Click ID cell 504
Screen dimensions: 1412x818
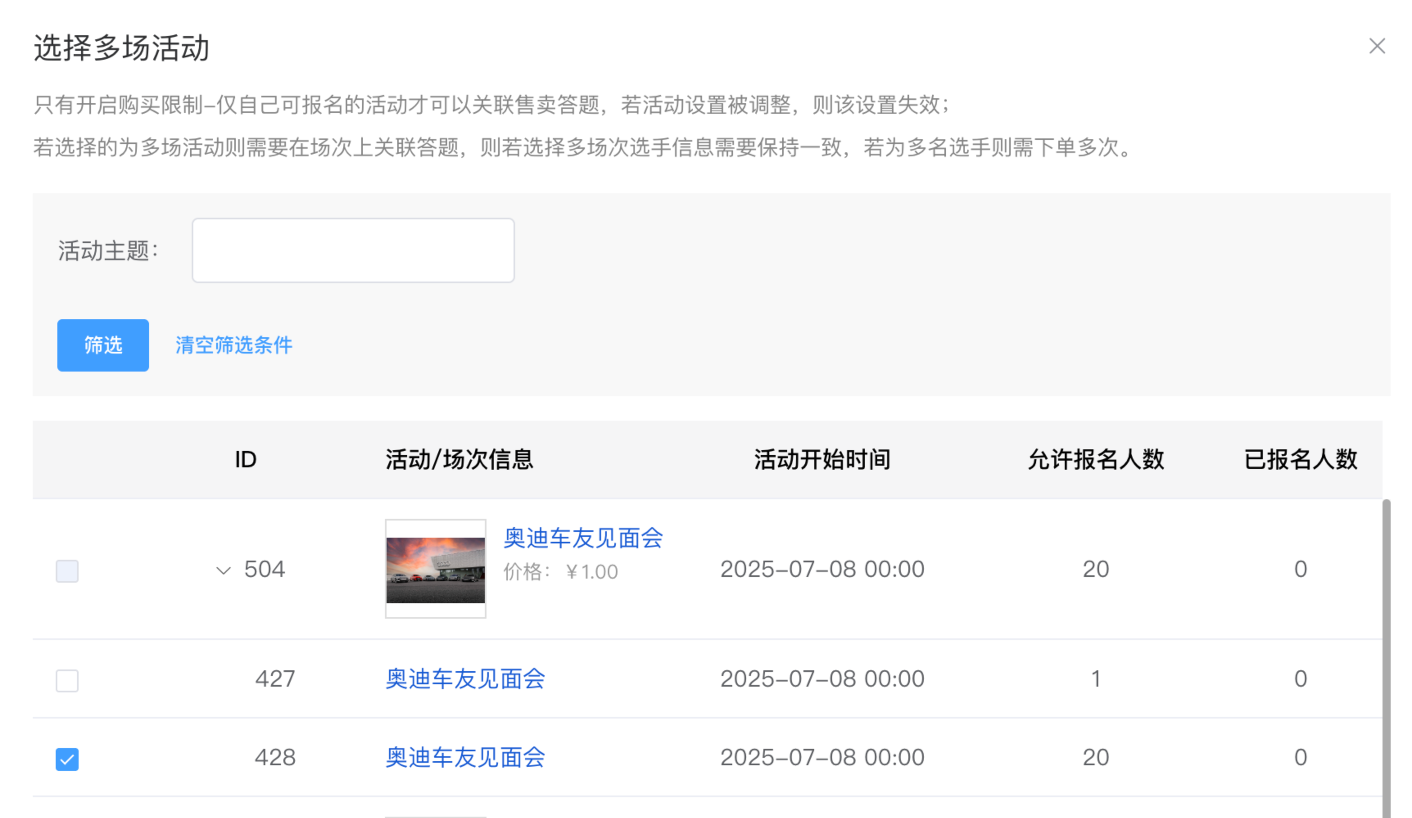[x=265, y=569]
